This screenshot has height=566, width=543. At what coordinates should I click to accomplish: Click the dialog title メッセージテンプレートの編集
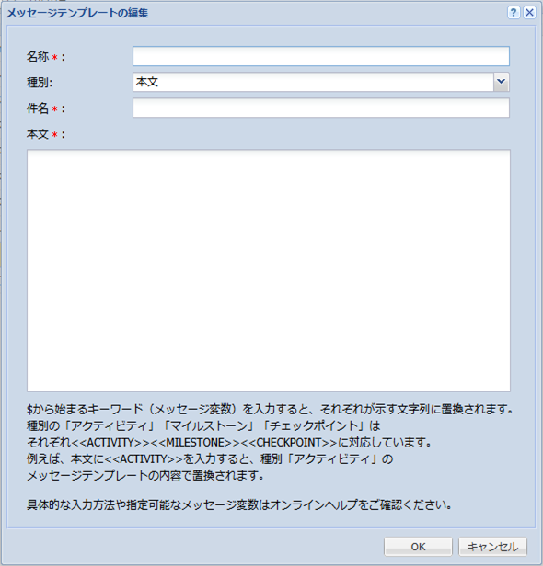coord(77,13)
